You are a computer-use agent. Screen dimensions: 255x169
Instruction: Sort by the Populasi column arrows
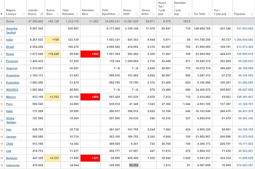point(252,14)
